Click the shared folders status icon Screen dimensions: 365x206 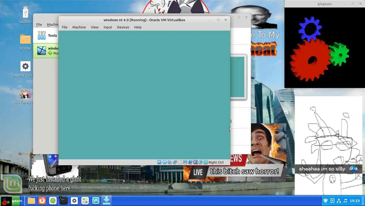click(x=190, y=162)
